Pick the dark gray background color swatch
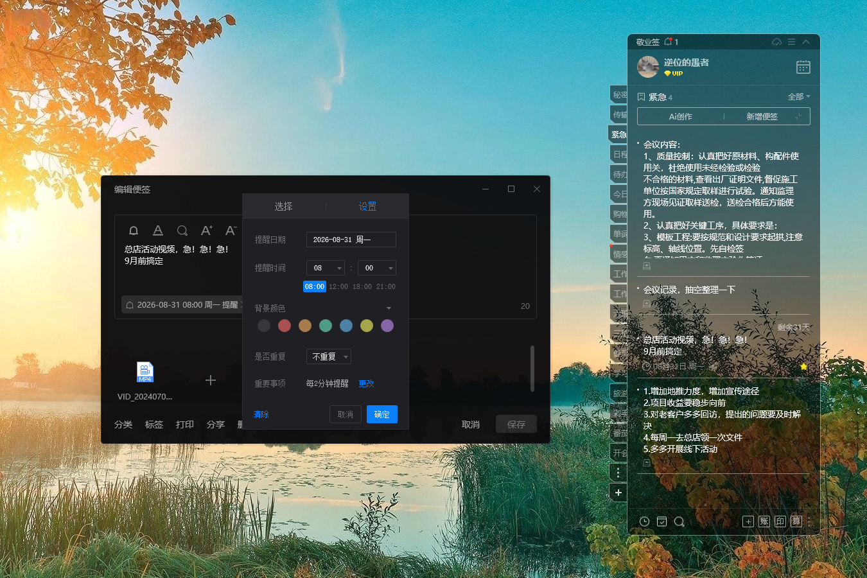The height and width of the screenshot is (578, 867). pos(264,326)
